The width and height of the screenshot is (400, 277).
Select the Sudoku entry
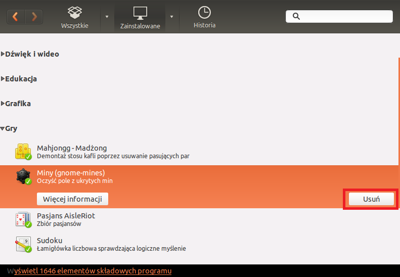tap(199, 244)
